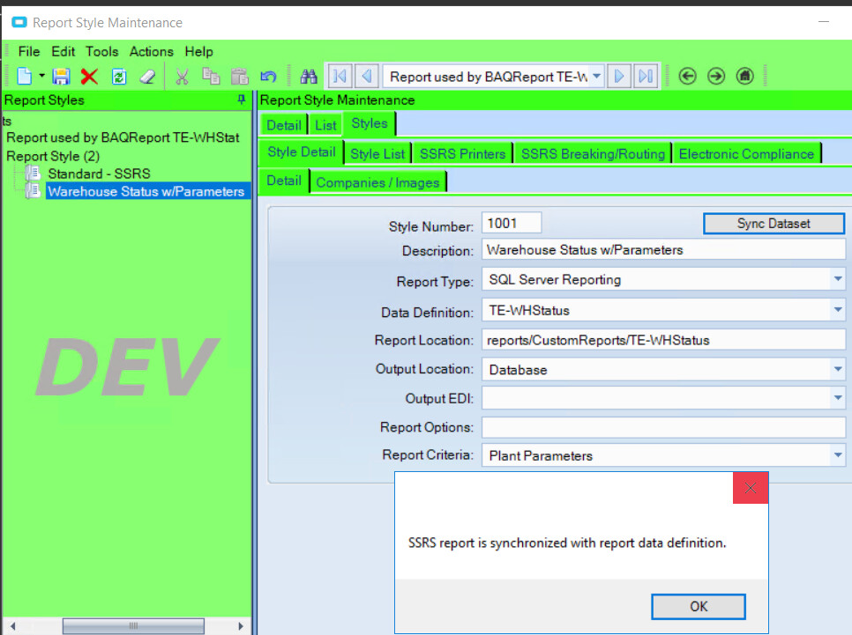Go to first record navigation button
The image size is (852, 635).
pyautogui.click(x=340, y=76)
